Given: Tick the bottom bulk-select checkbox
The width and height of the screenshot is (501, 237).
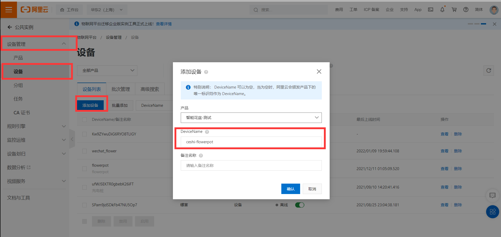Looking at the screenshot, I should pyautogui.click(x=84, y=221).
